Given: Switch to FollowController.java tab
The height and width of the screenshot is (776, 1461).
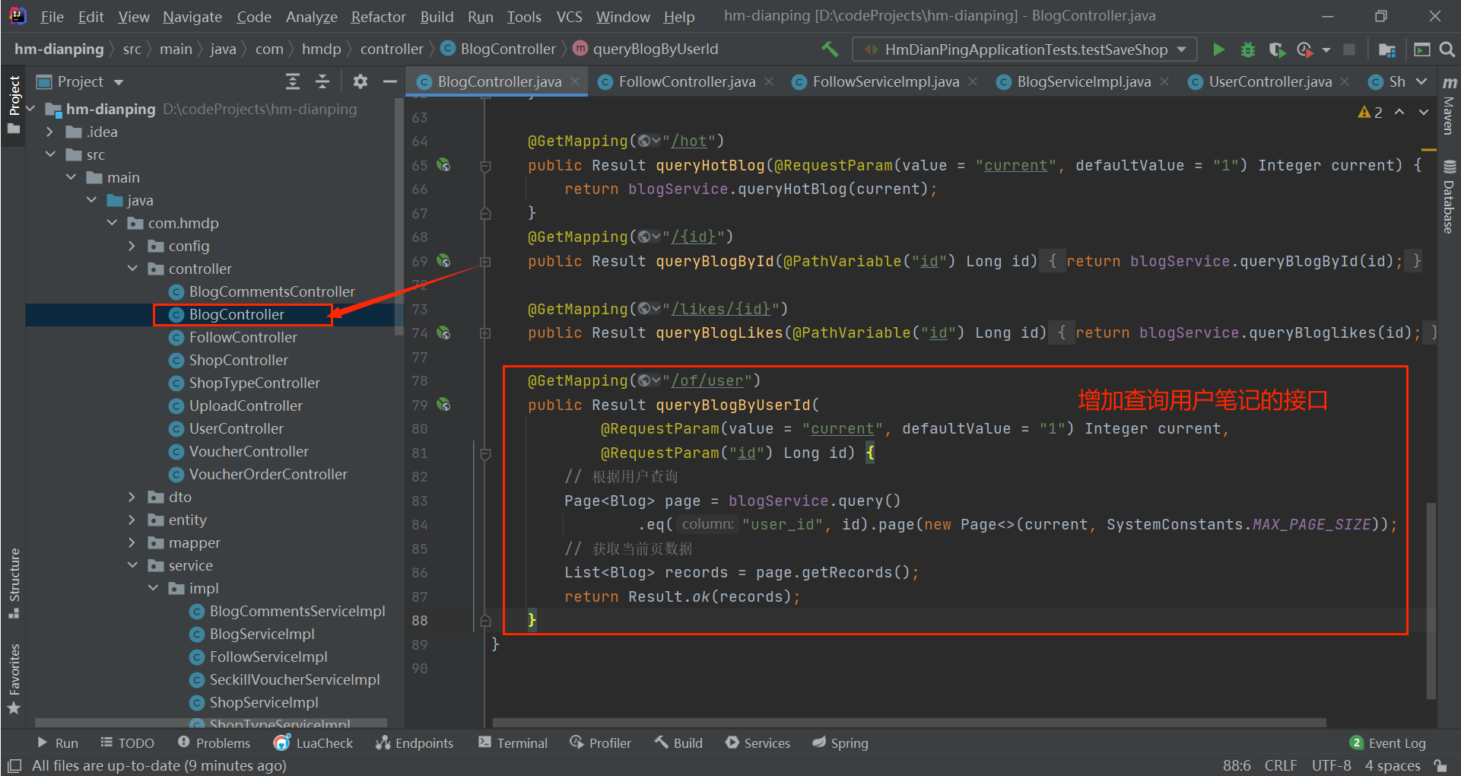Looking at the screenshot, I should point(687,81).
